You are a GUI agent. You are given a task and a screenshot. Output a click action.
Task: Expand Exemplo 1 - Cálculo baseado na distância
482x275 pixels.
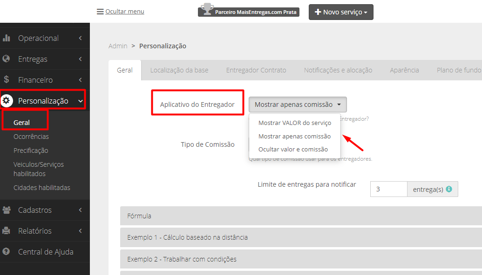[301, 237]
